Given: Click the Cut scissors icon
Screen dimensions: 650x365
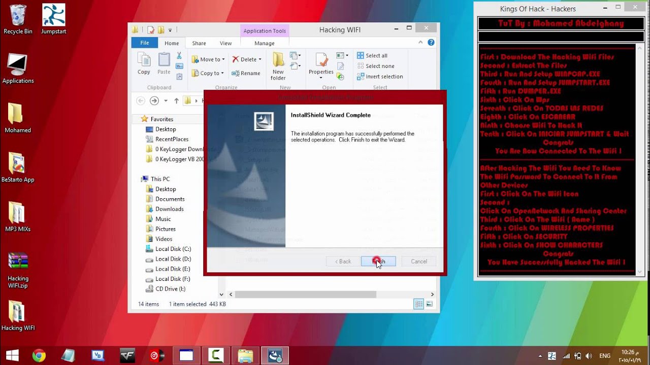Looking at the screenshot, I should [179, 56].
